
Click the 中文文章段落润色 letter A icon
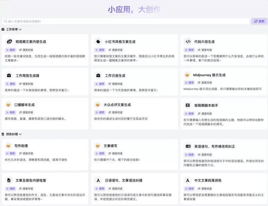click(x=188, y=180)
